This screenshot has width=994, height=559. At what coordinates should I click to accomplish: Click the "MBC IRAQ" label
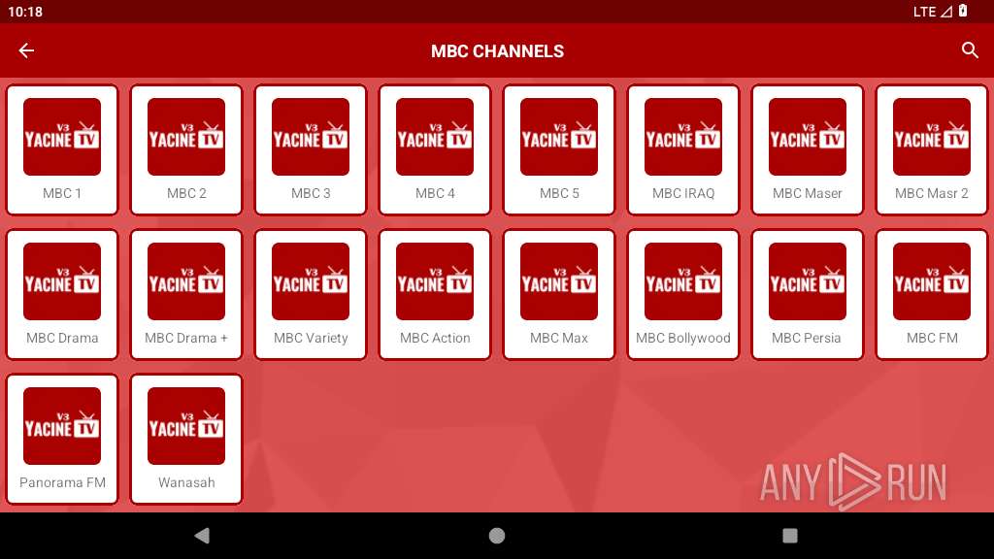(x=683, y=193)
